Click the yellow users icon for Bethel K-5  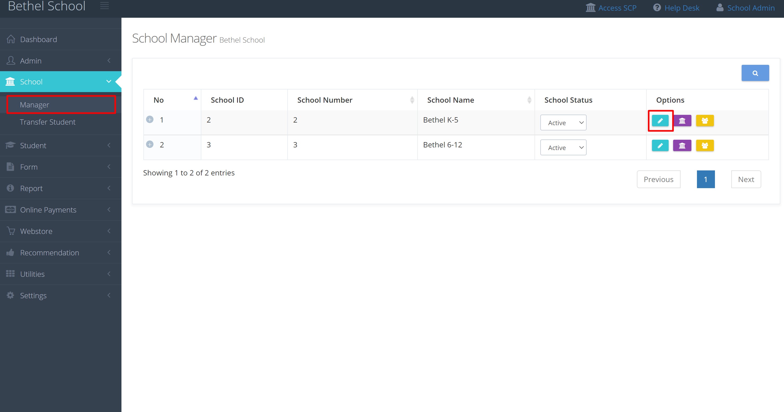pos(705,121)
